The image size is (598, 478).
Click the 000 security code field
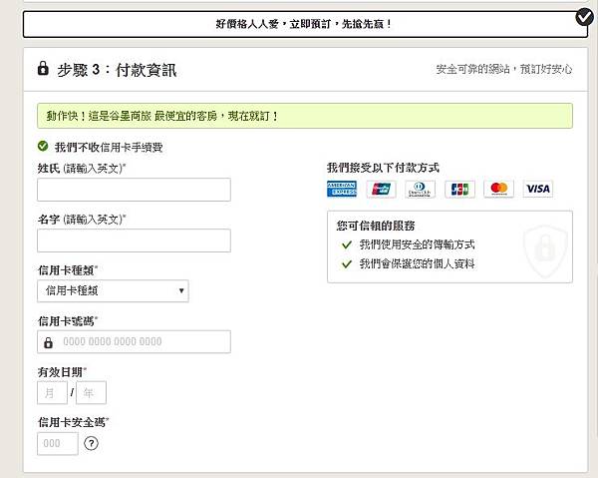[58, 444]
